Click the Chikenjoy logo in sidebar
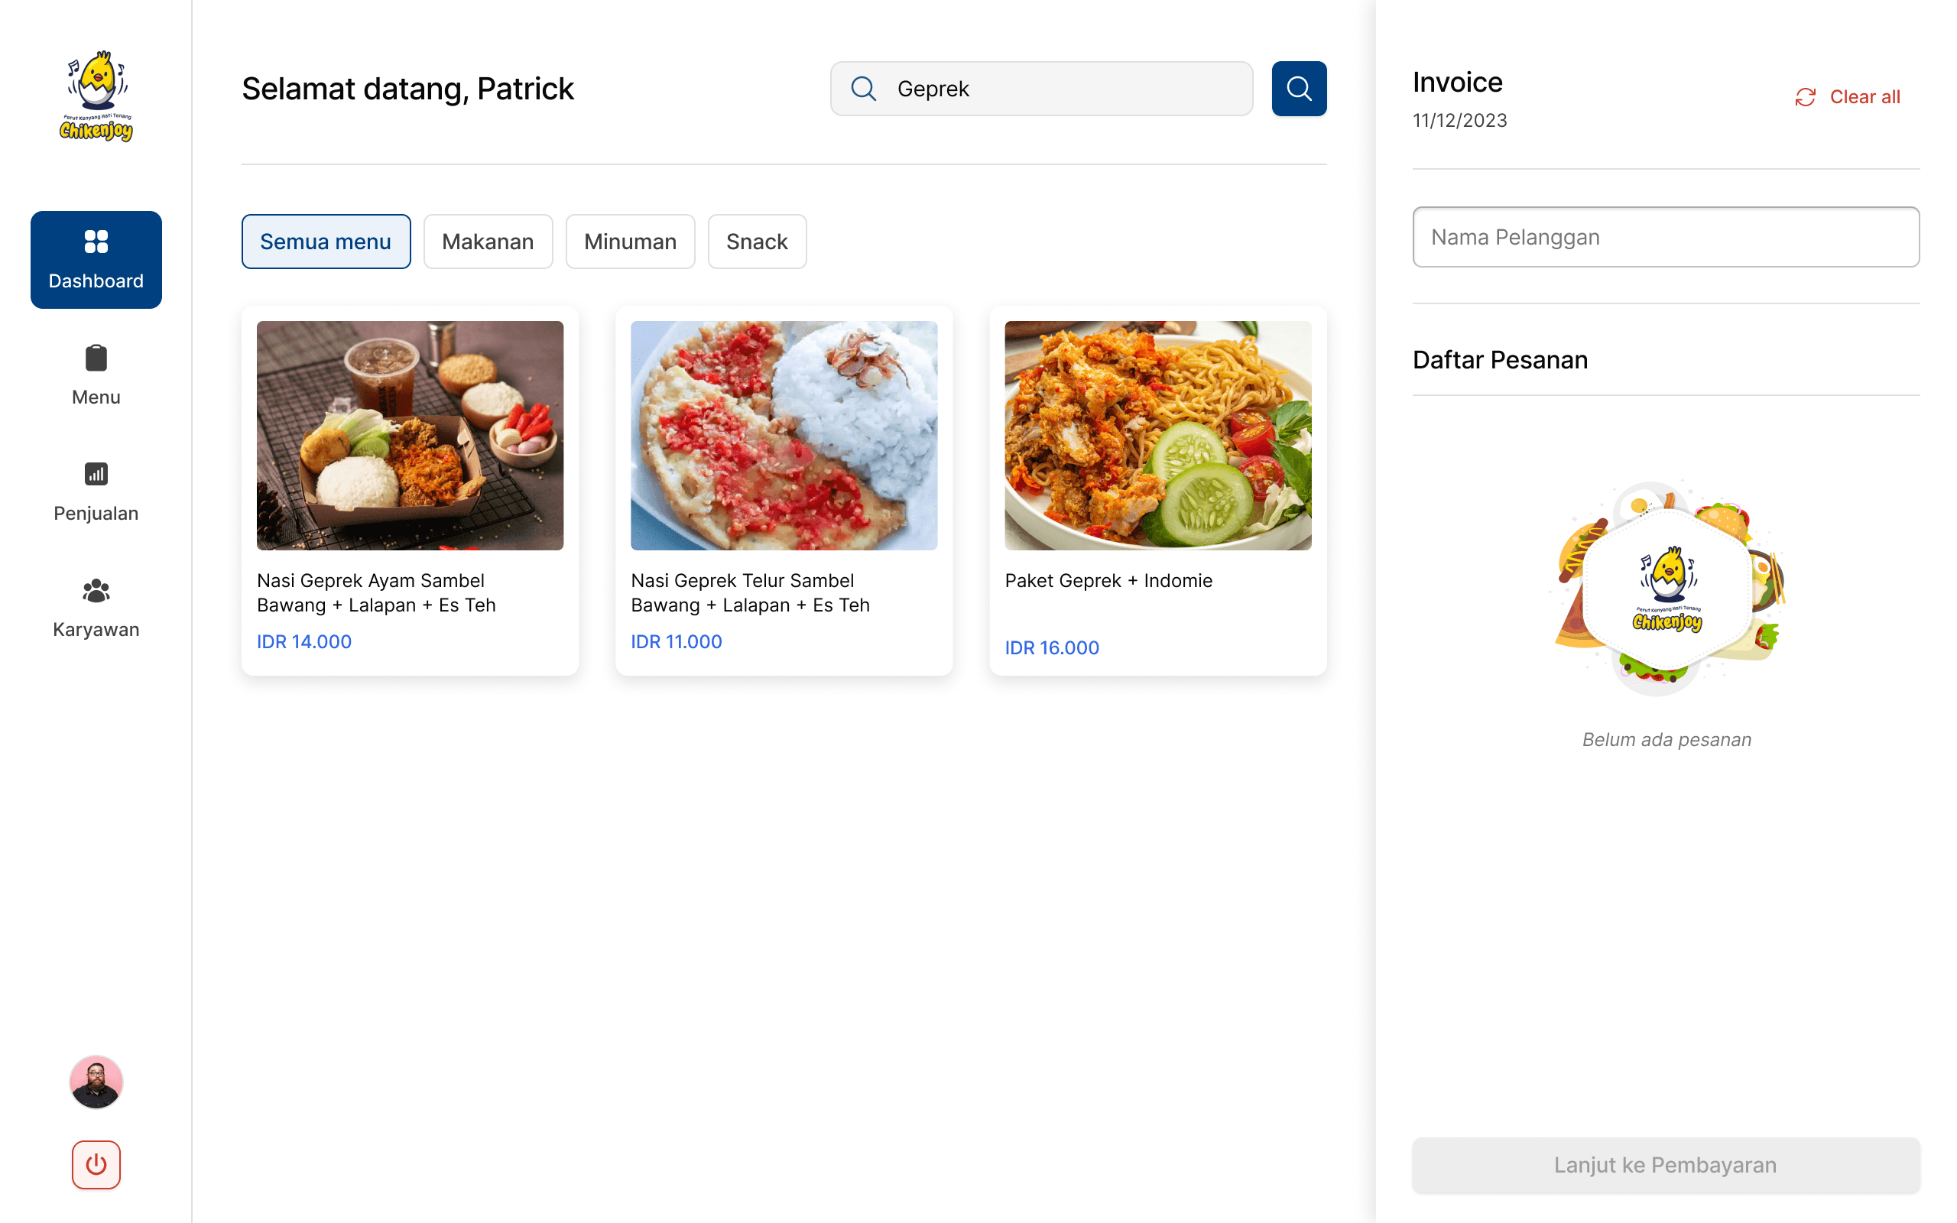Image resolution: width=1957 pixels, height=1223 pixels. [x=96, y=97]
